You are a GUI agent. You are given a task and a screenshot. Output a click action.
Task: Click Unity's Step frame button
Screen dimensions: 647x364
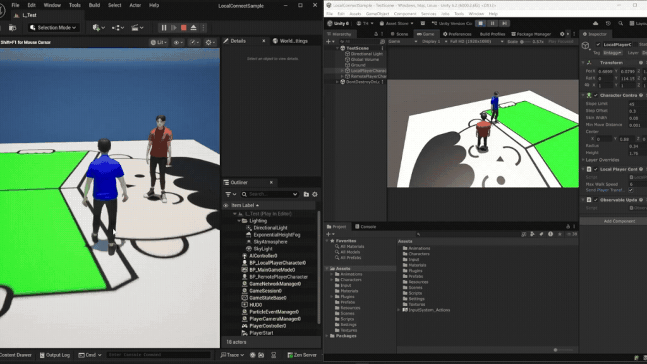(x=504, y=23)
